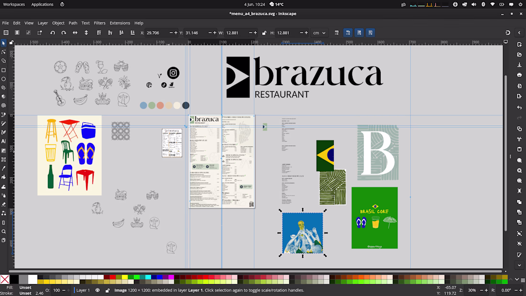The width and height of the screenshot is (526, 296).
Task: Open the File menu
Action: (x=5, y=23)
